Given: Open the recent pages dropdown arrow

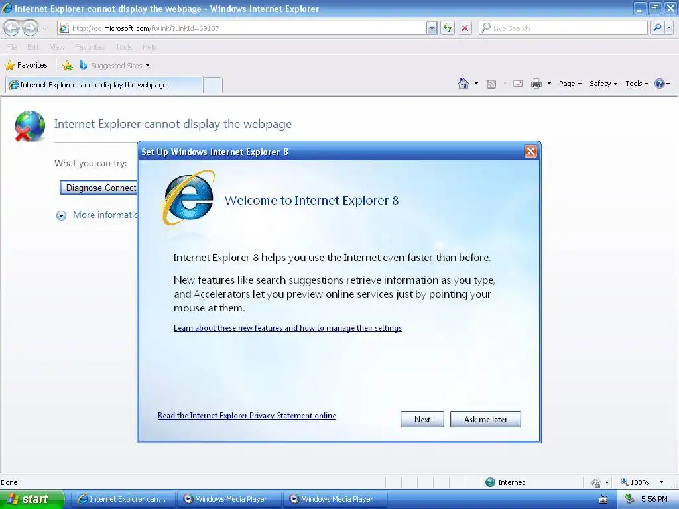Looking at the screenshot, I should 44,28.
